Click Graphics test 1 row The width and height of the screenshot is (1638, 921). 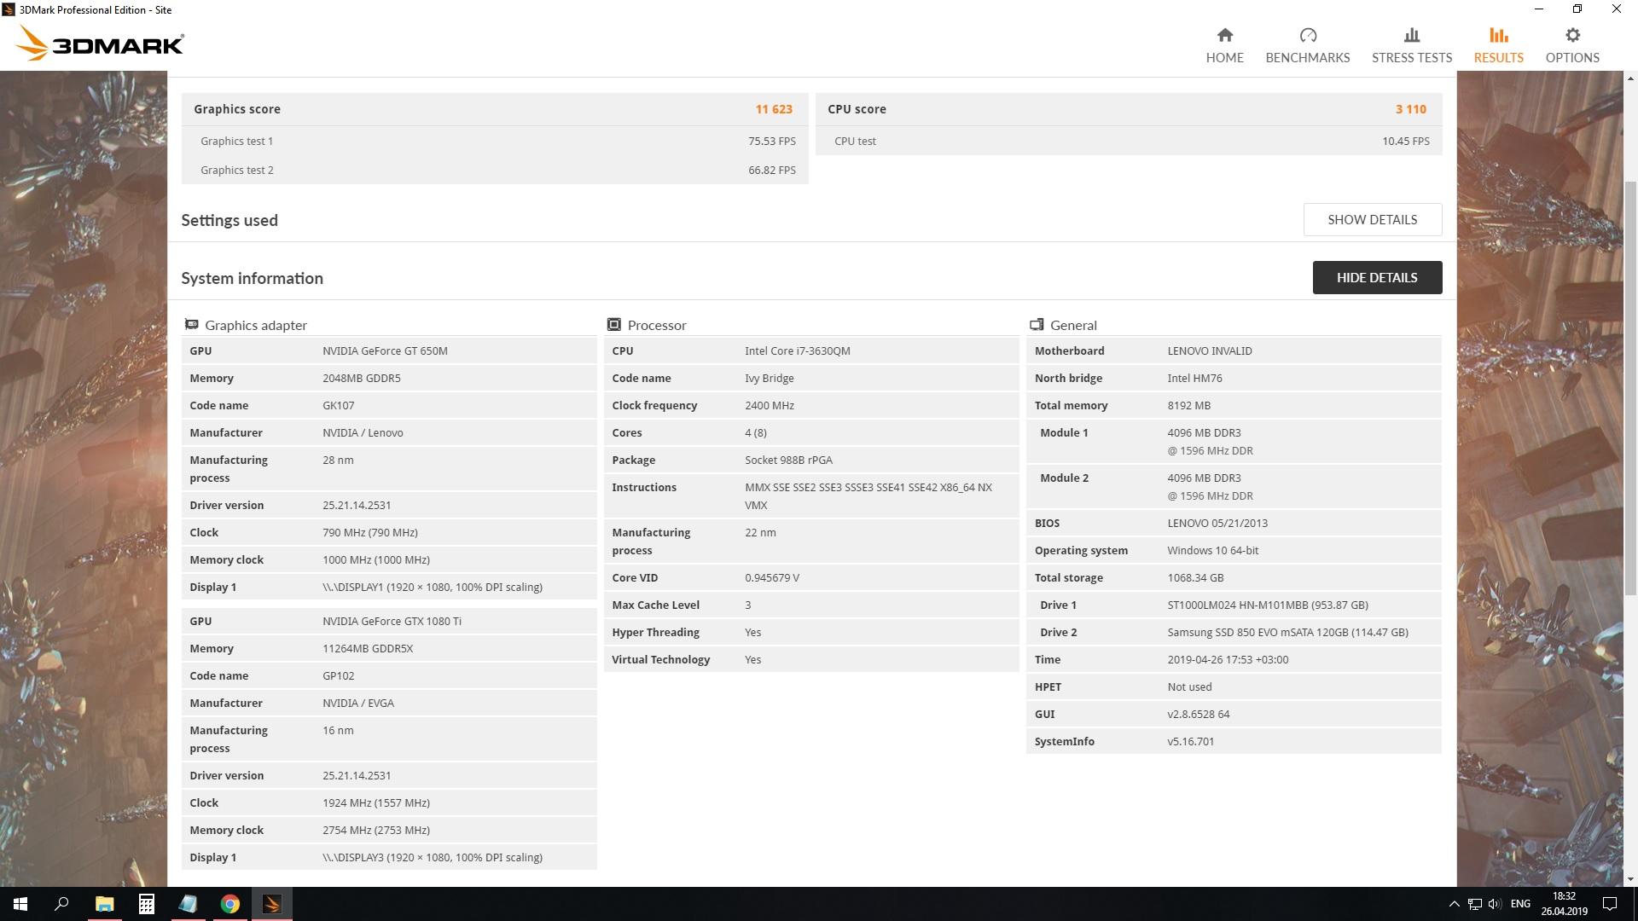[x=495, y=141]
